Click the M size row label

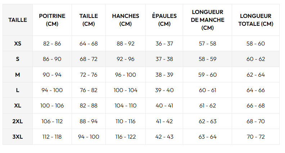[18, 75]
